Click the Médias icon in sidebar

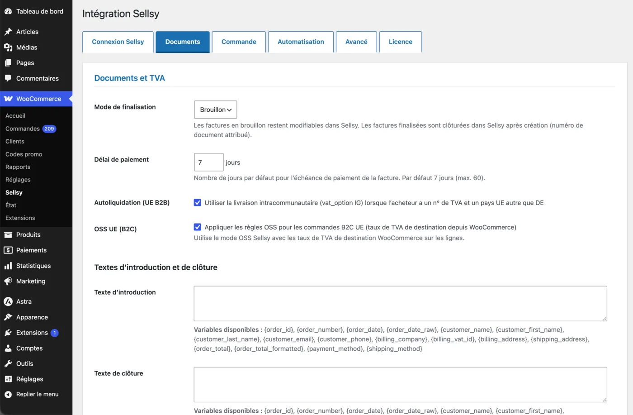click(8, 47)
